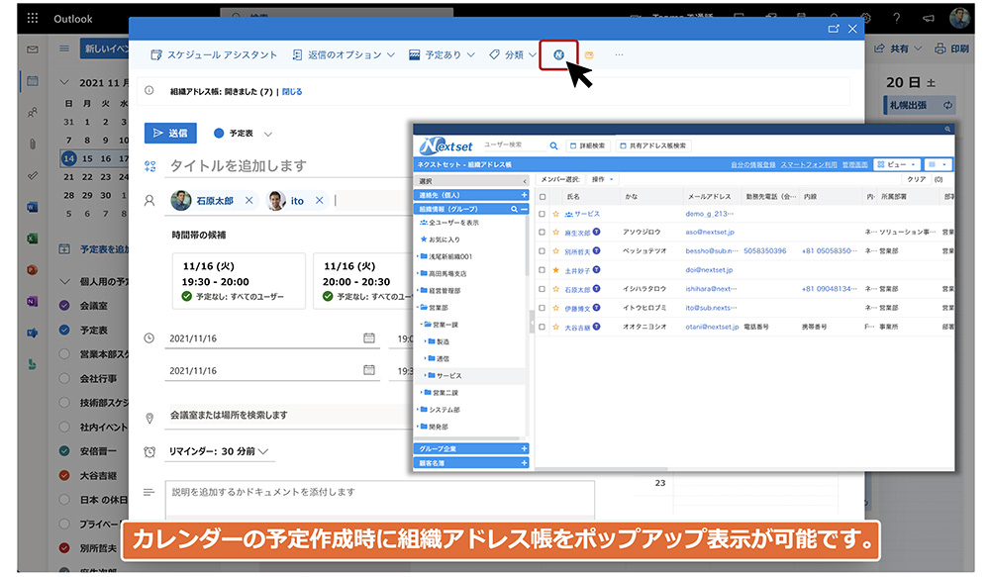The width and height of the screenshot is (990, 577).
Task: Open 分類 category dropdown
Action: point(513,54)
